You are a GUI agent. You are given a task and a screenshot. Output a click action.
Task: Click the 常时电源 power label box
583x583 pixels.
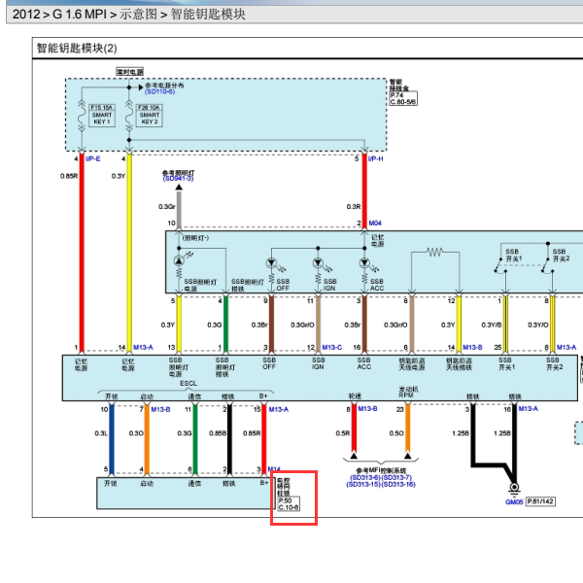tap(130, 72)
